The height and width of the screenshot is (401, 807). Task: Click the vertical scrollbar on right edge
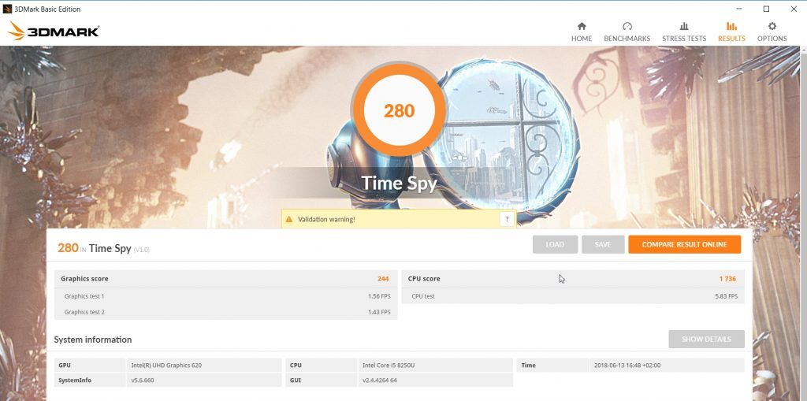coord(803,224)
